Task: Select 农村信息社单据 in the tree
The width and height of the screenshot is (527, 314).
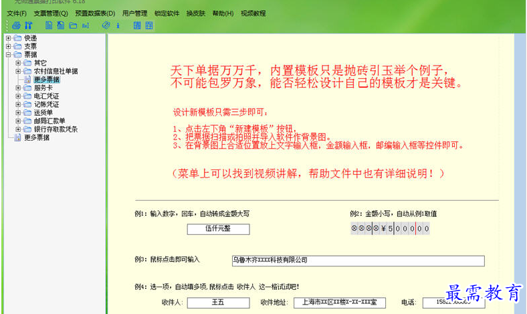Action: coord(56,71)
